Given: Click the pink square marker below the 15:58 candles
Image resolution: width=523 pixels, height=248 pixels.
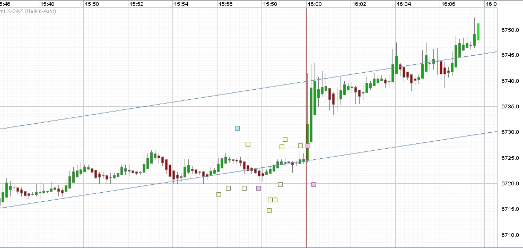Looking at the screenshot, I should point(258,188).
